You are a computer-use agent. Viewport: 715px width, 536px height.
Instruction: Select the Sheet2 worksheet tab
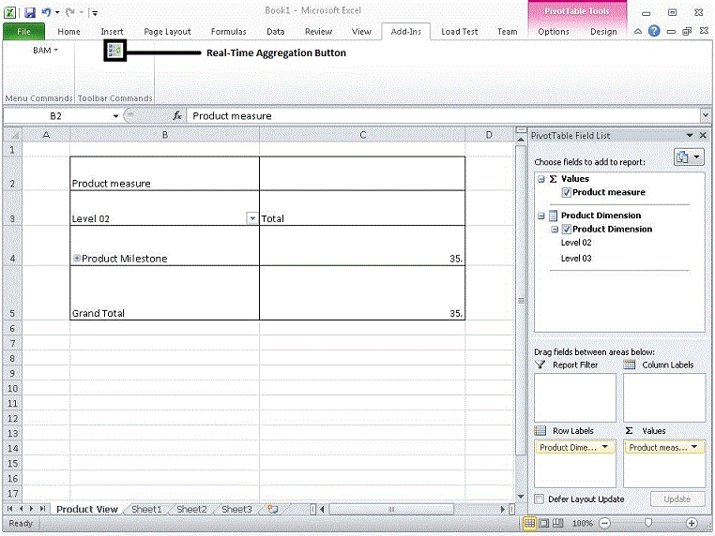(191, 509)
